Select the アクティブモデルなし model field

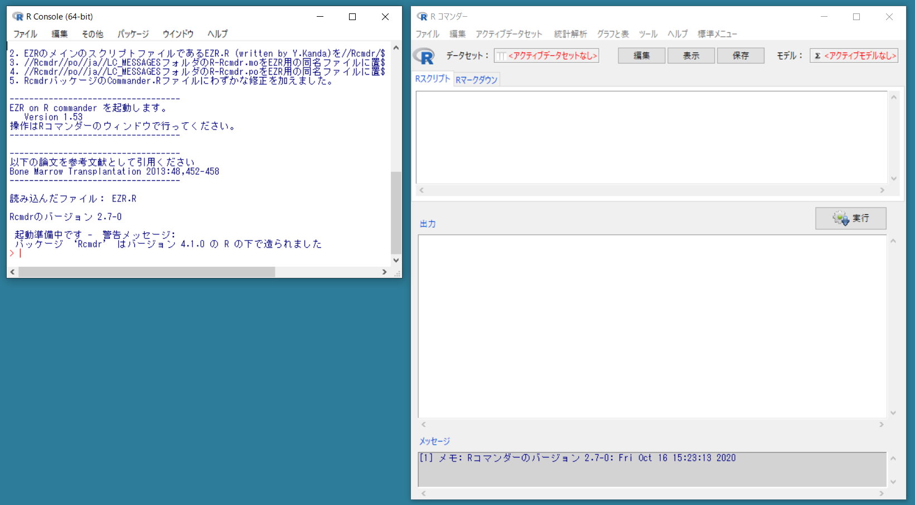point(854,55)
